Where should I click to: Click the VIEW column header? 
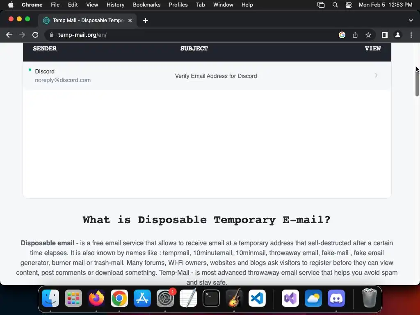click(372, 48)
